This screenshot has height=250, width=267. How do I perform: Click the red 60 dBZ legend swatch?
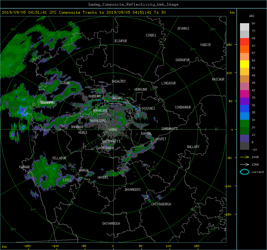pos(244,42)
